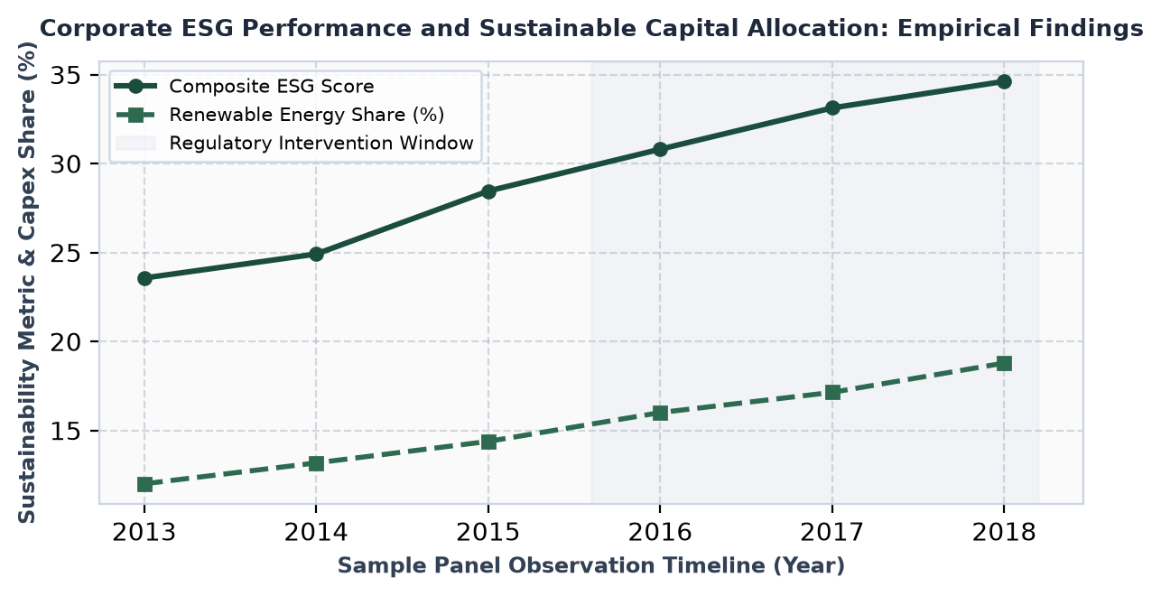Screen dimensions: 1161x596
Task: Click the Composite ESG Score legend icon
Action: pos(135,87)
